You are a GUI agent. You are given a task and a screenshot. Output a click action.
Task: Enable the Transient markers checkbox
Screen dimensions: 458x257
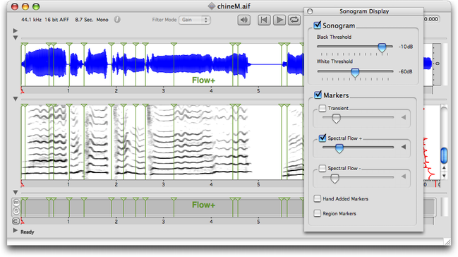pos(323,108)
